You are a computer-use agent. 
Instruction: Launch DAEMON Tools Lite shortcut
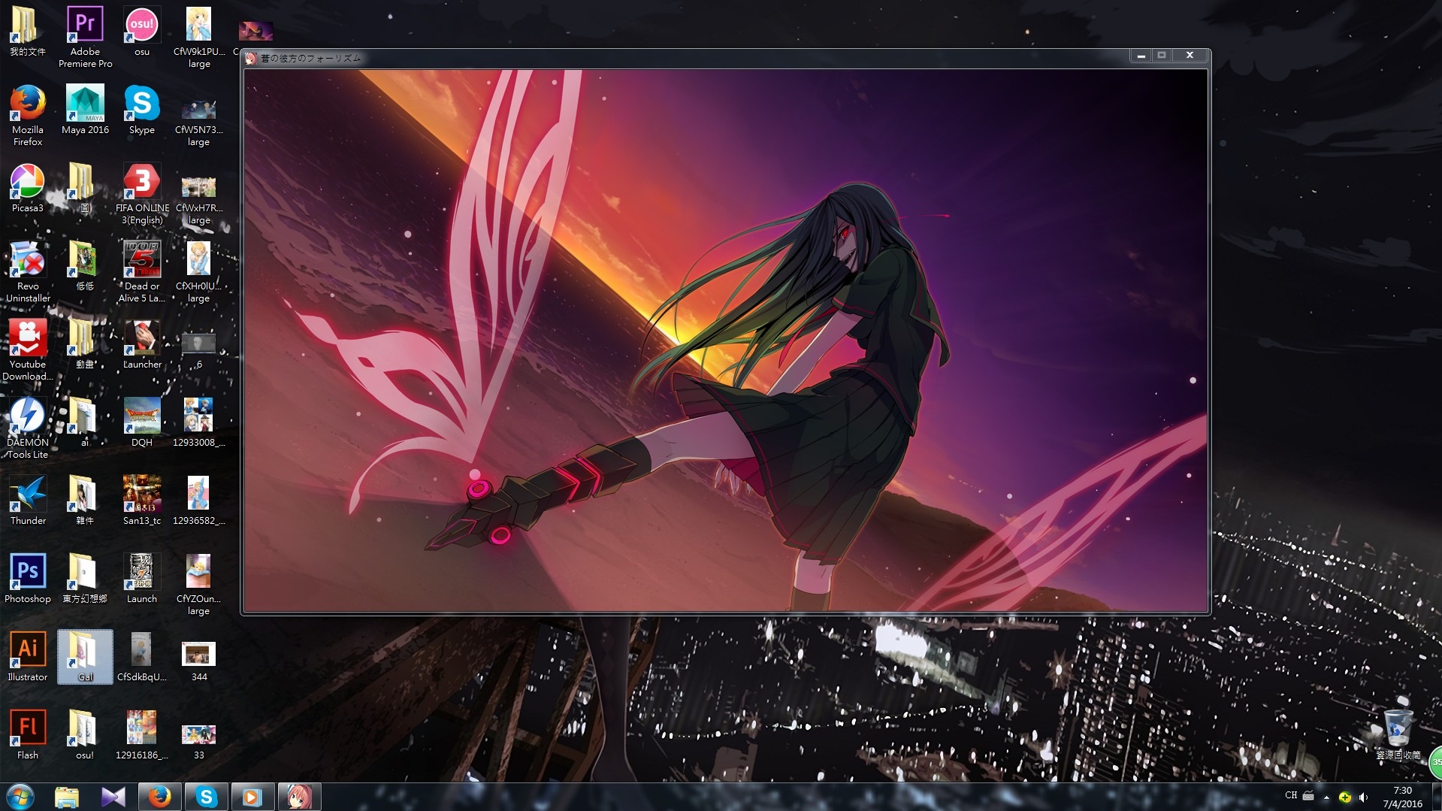(x=28, y=417)
